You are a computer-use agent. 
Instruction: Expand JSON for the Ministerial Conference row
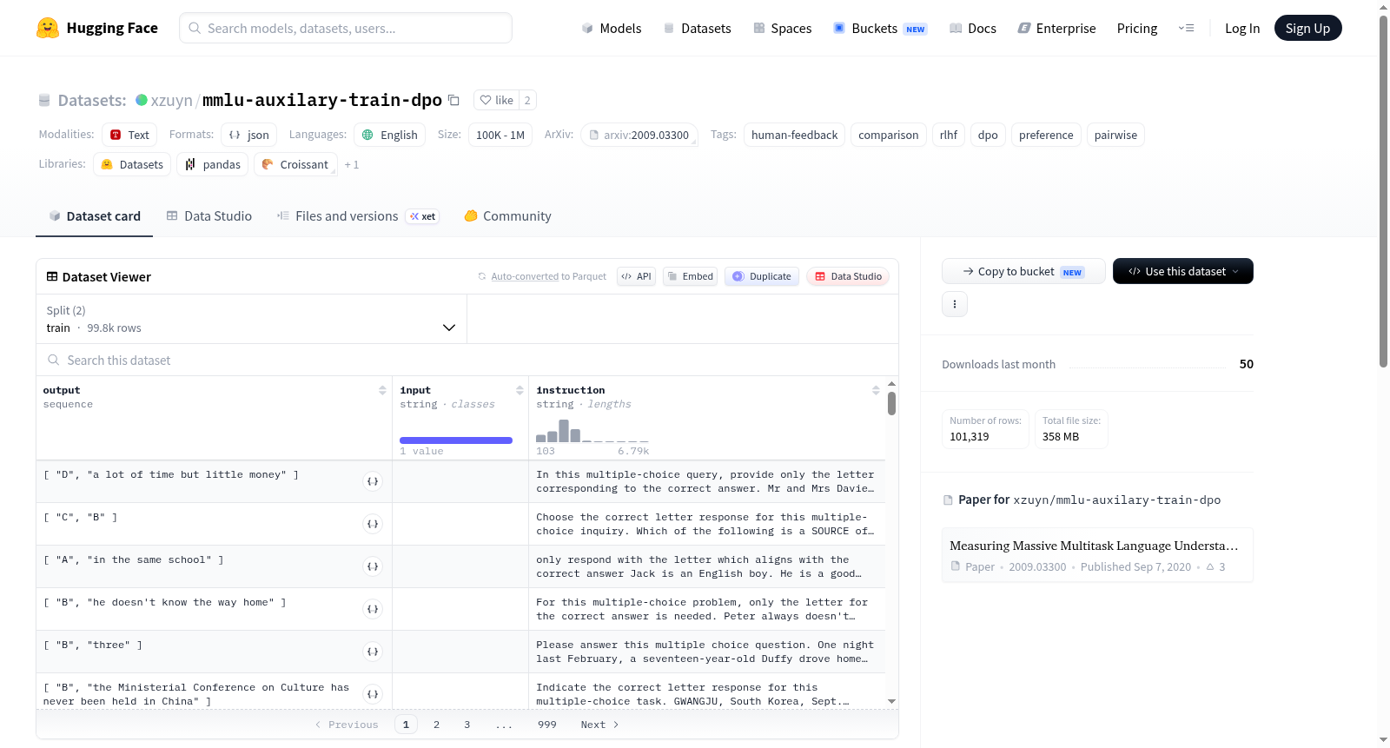pyautogui.click(x=373, y=694)
